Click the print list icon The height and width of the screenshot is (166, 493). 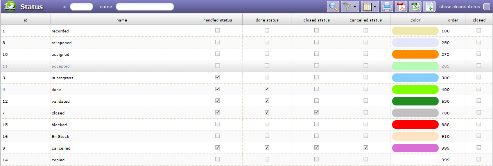click(387, 6)
